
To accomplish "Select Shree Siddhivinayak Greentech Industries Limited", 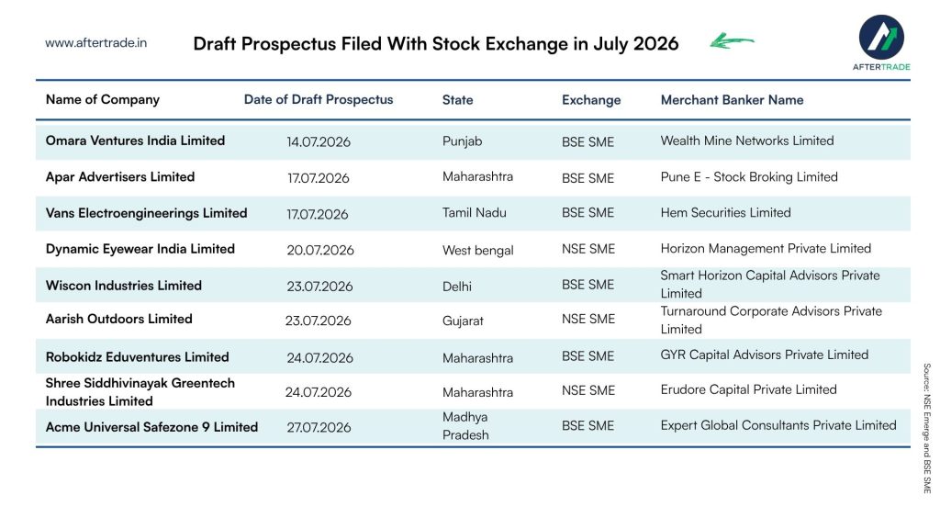I will (x=140, y=392).
